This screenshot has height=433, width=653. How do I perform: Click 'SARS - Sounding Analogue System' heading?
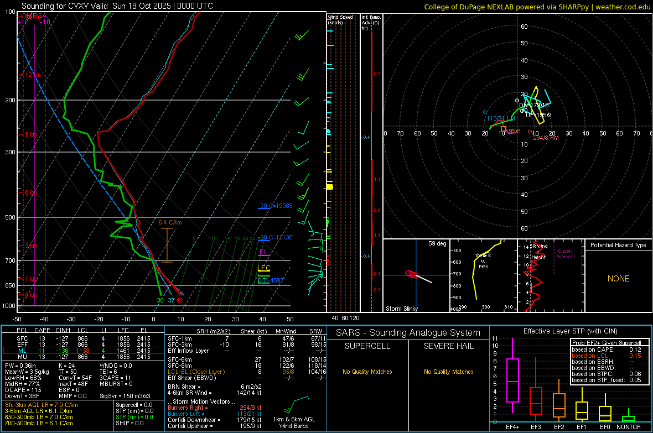[408, 333]
